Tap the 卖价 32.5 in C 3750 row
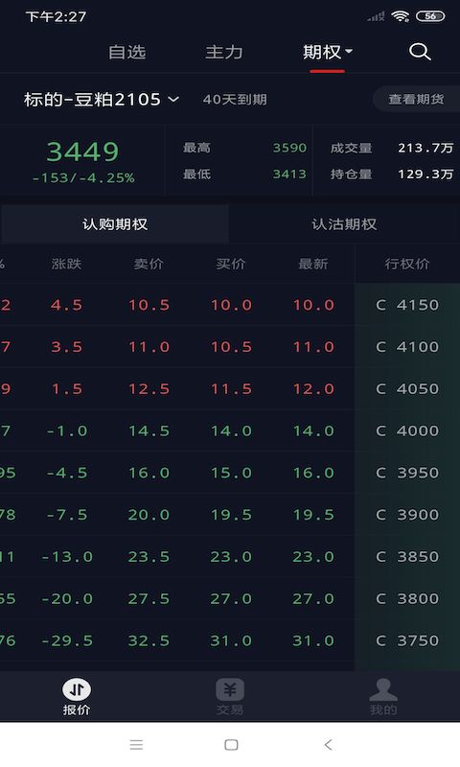Image resolution: width=460 pixels, height=767 pixels. point(149,640)
